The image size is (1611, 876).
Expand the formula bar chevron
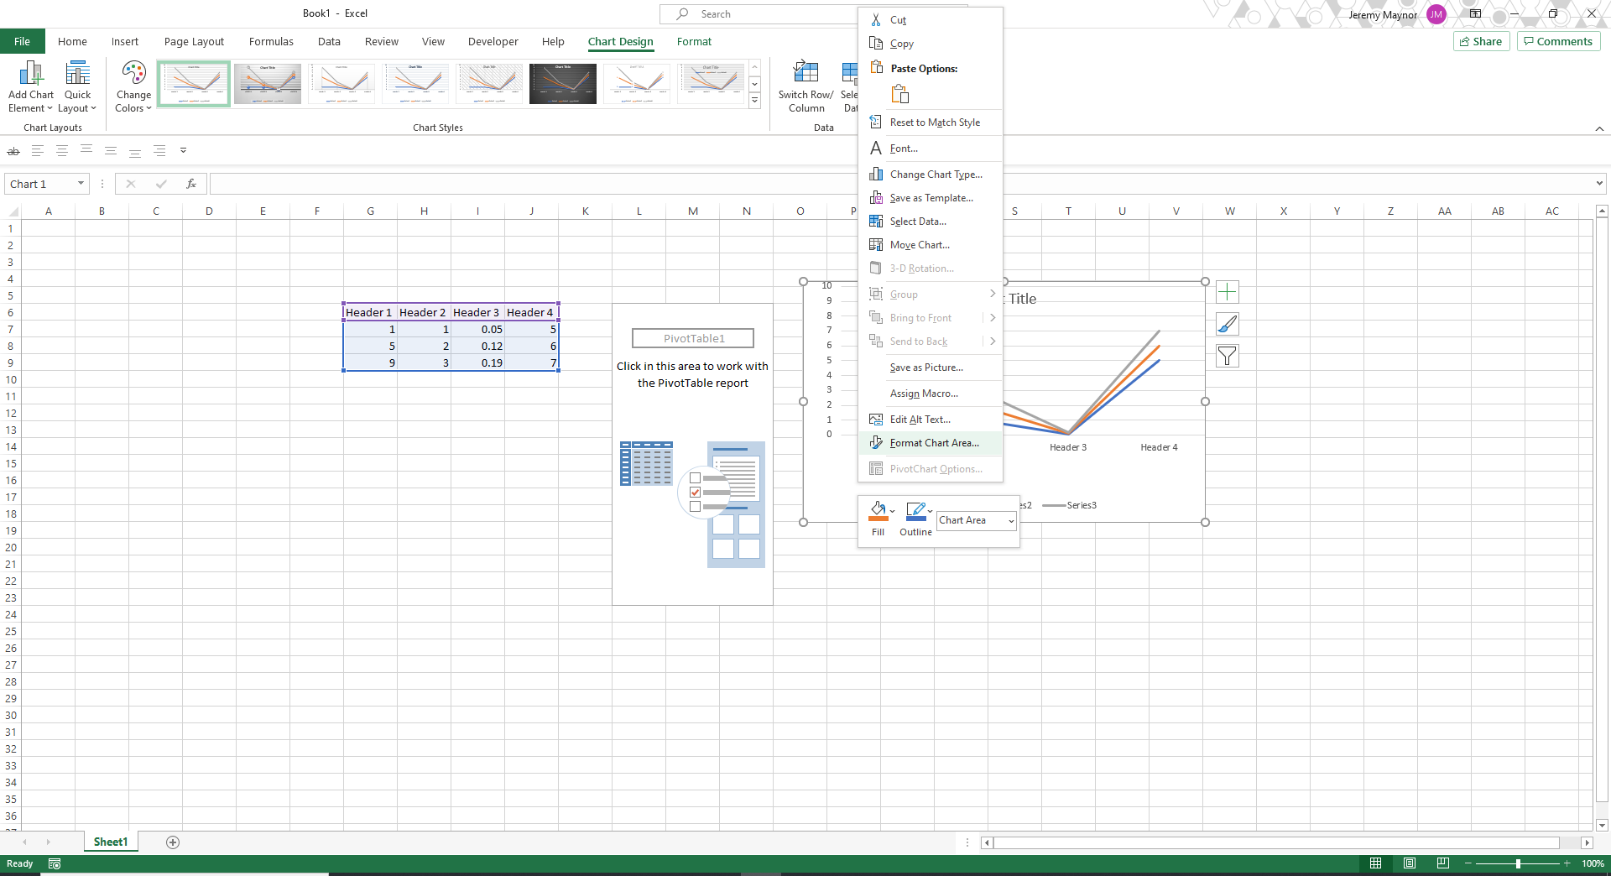pos(1599,184)
